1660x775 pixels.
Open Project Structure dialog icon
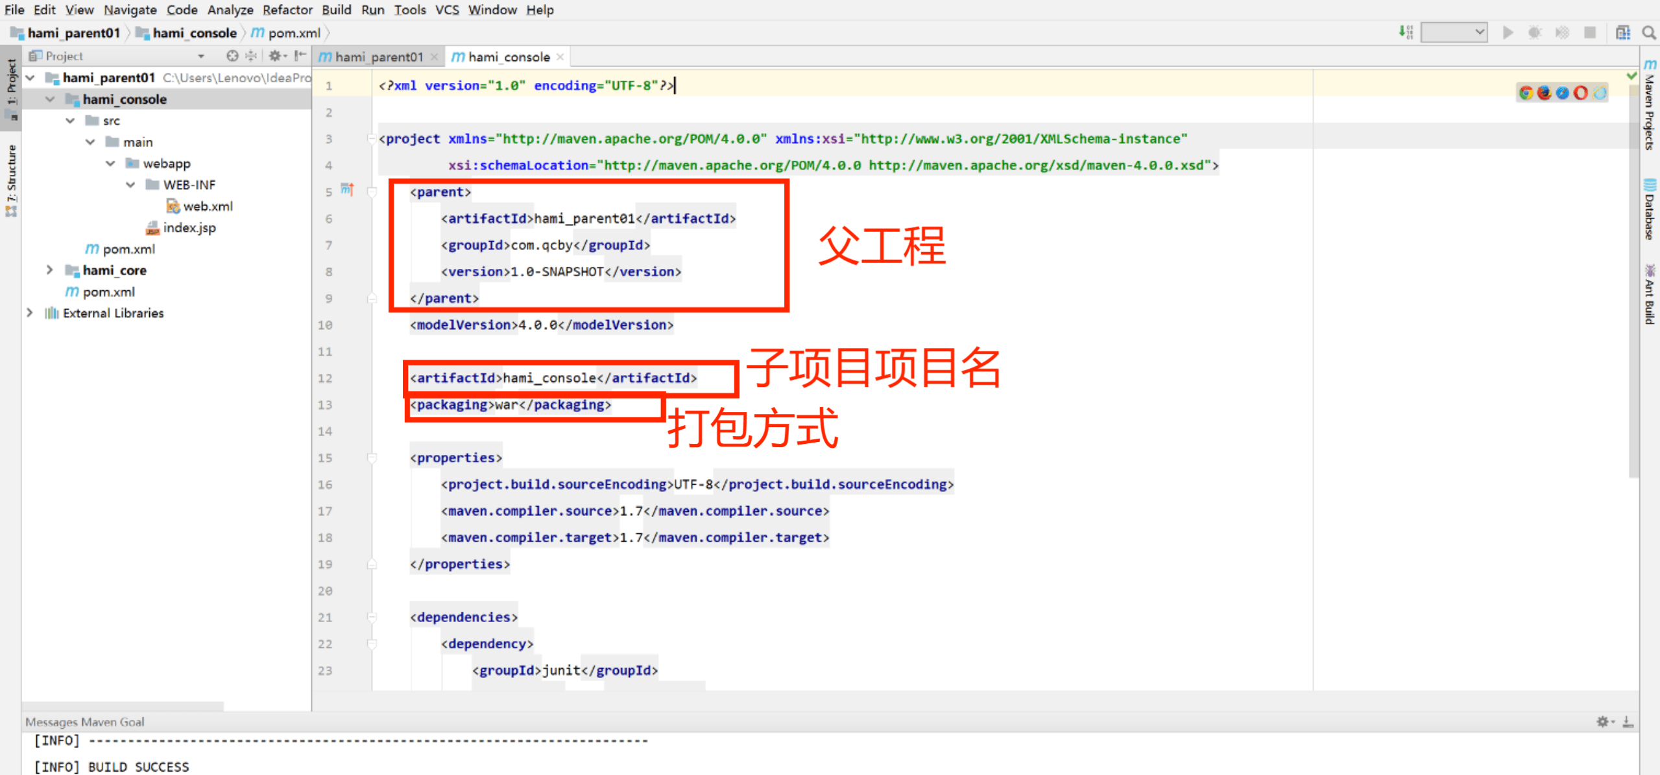click(x=1622, y=32)
